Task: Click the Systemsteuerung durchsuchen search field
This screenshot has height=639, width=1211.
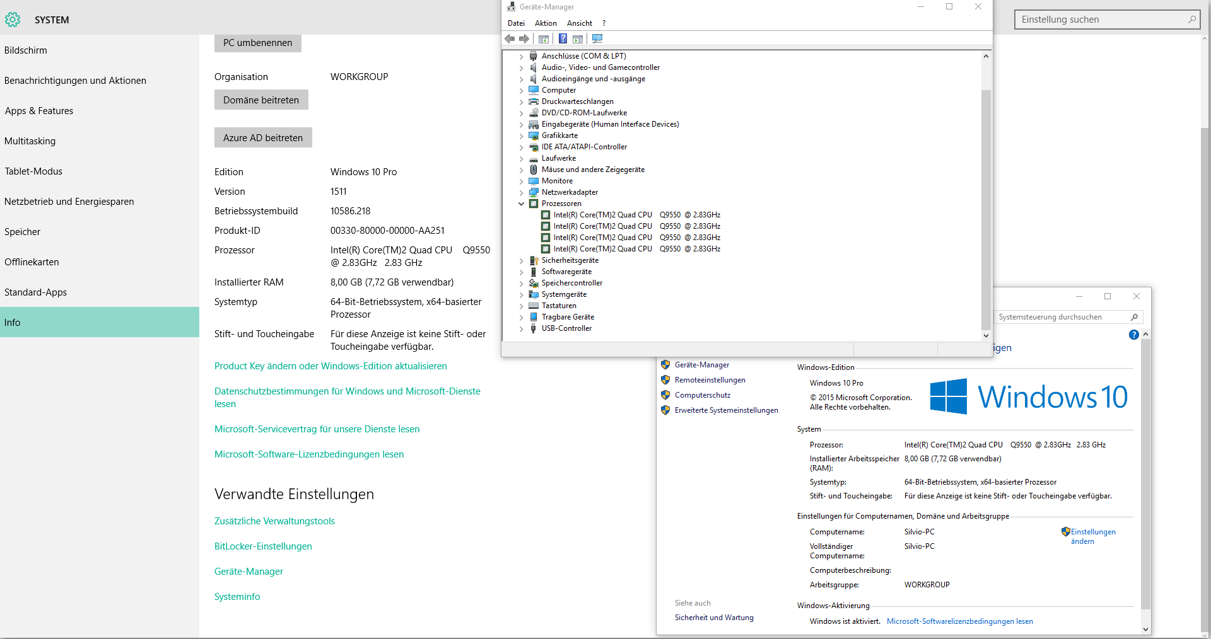Action: tap(1068, 317)
